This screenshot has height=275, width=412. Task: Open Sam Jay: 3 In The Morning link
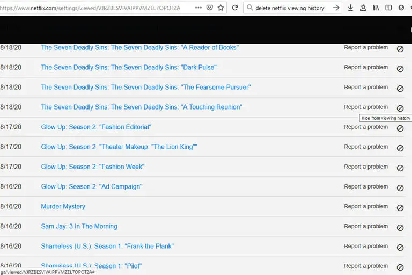pos(79,226)
